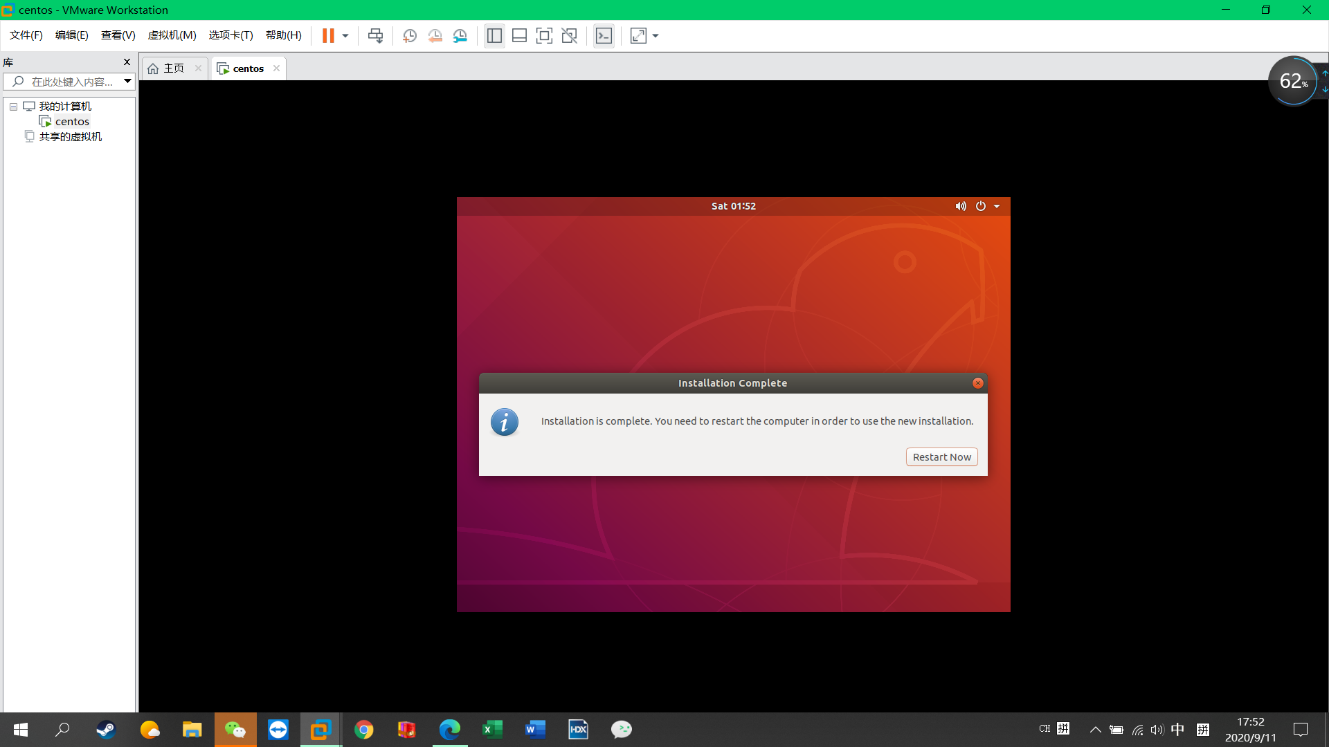Click the send Ctrl+Alt+Del icon

tap(375, 36)
